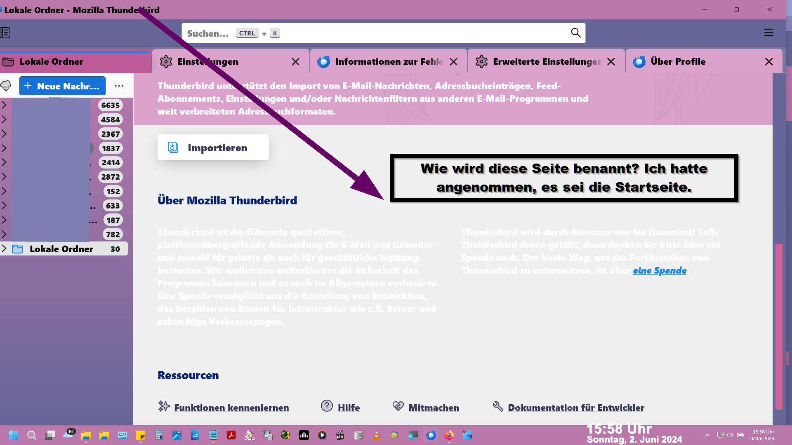Viewport: 792px width, 445px height.
Task: Expand the account with 6635 messages
Action: pos(4,105)
